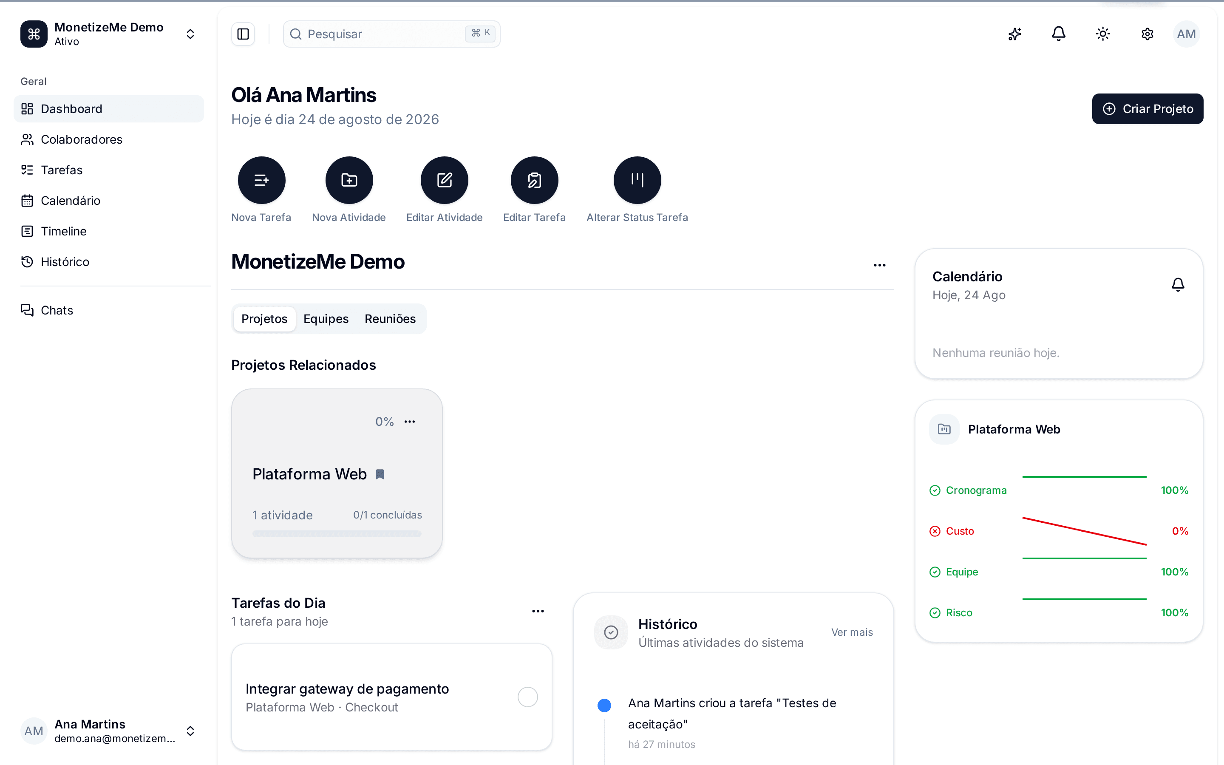Click the Nova Atividade folder-plus icon
This screenshot has height=765, width=1224.
click(x=349, y=180)
